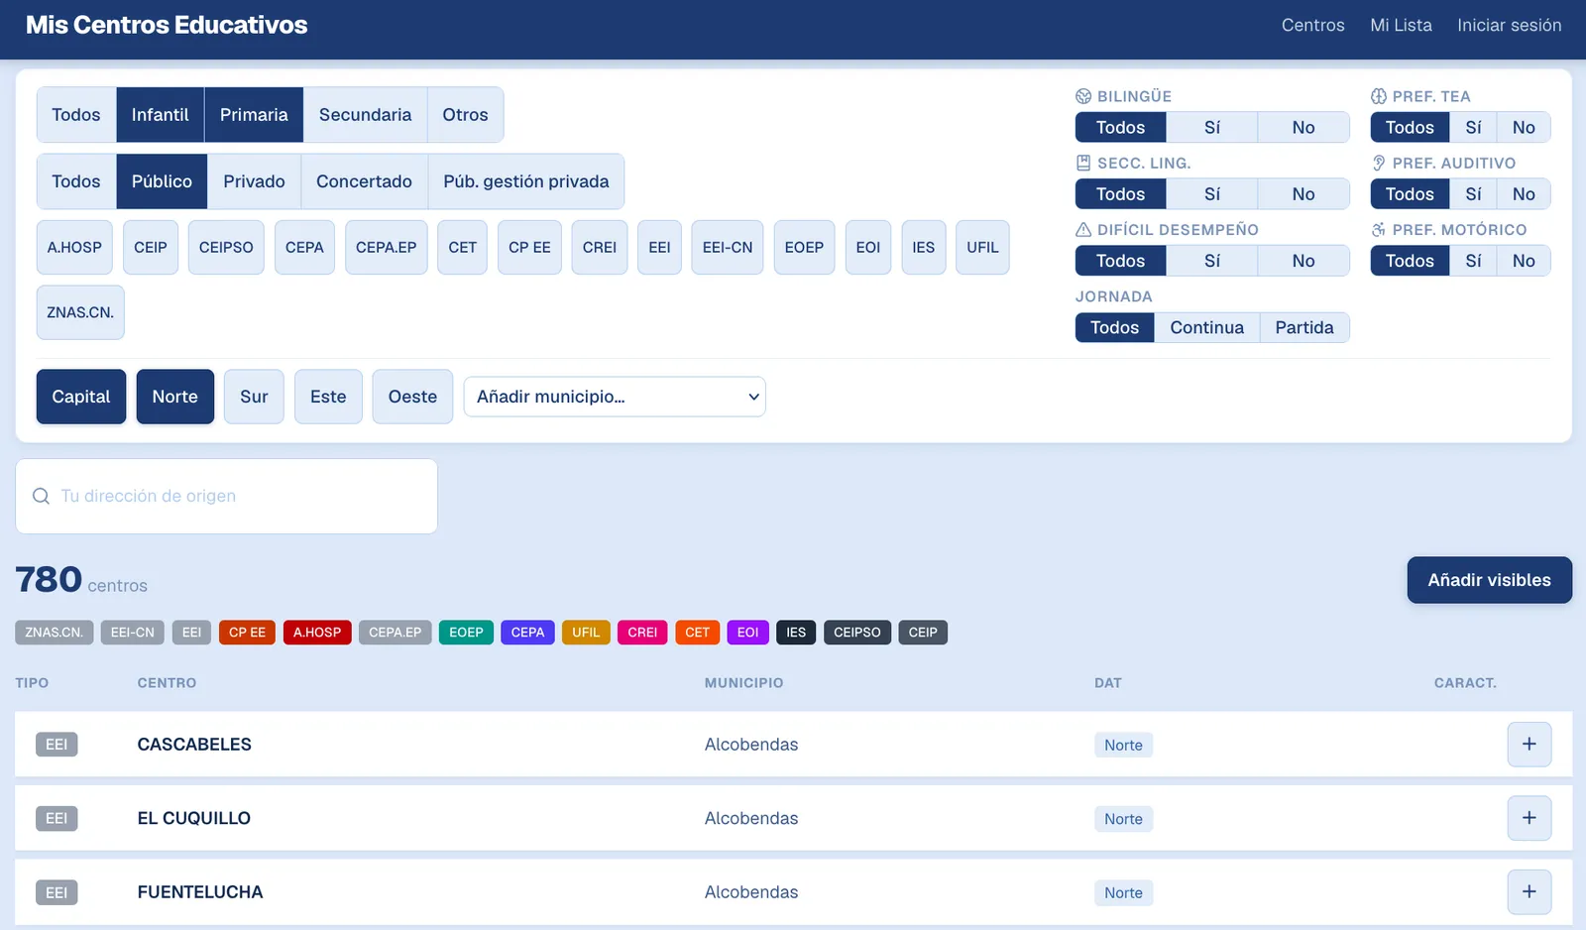This screenshot has height=930, width=1586.
Task: Open Mi Lista navigation link
Action: pyautogui.click(x=1401, y=26)
